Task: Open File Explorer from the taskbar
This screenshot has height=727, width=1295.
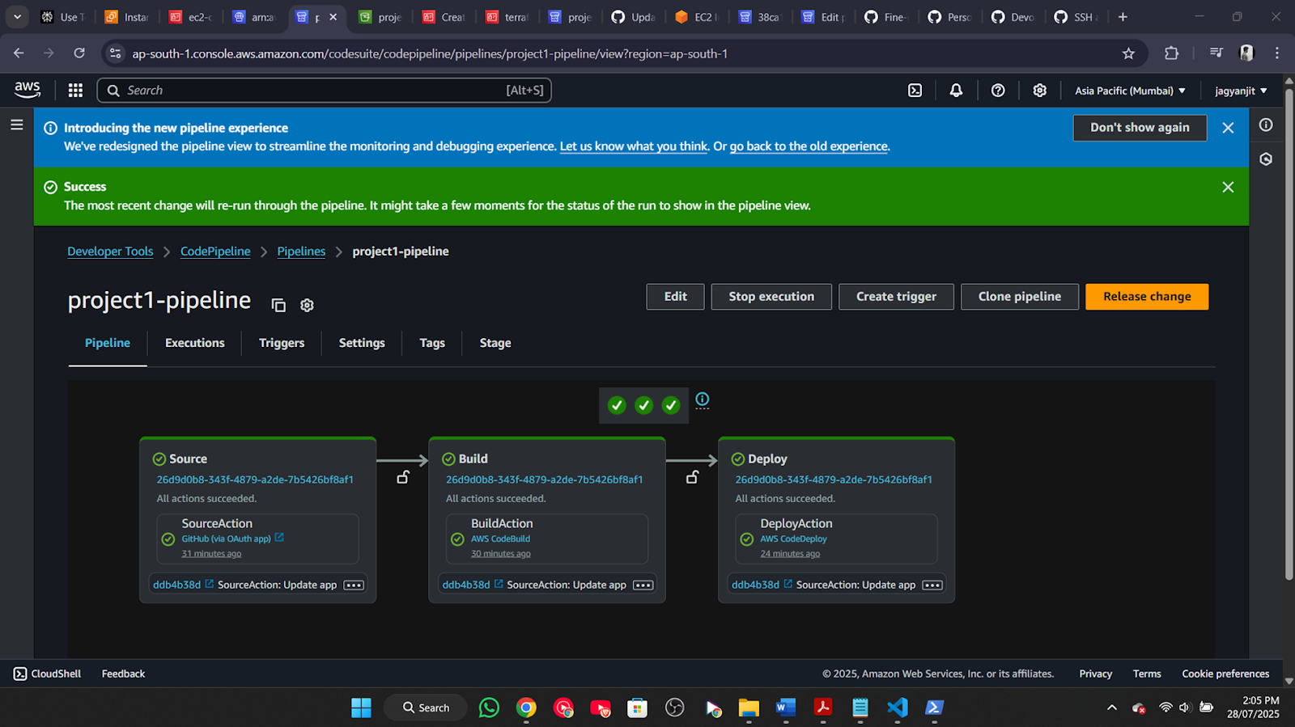Action: click(748, 708)
